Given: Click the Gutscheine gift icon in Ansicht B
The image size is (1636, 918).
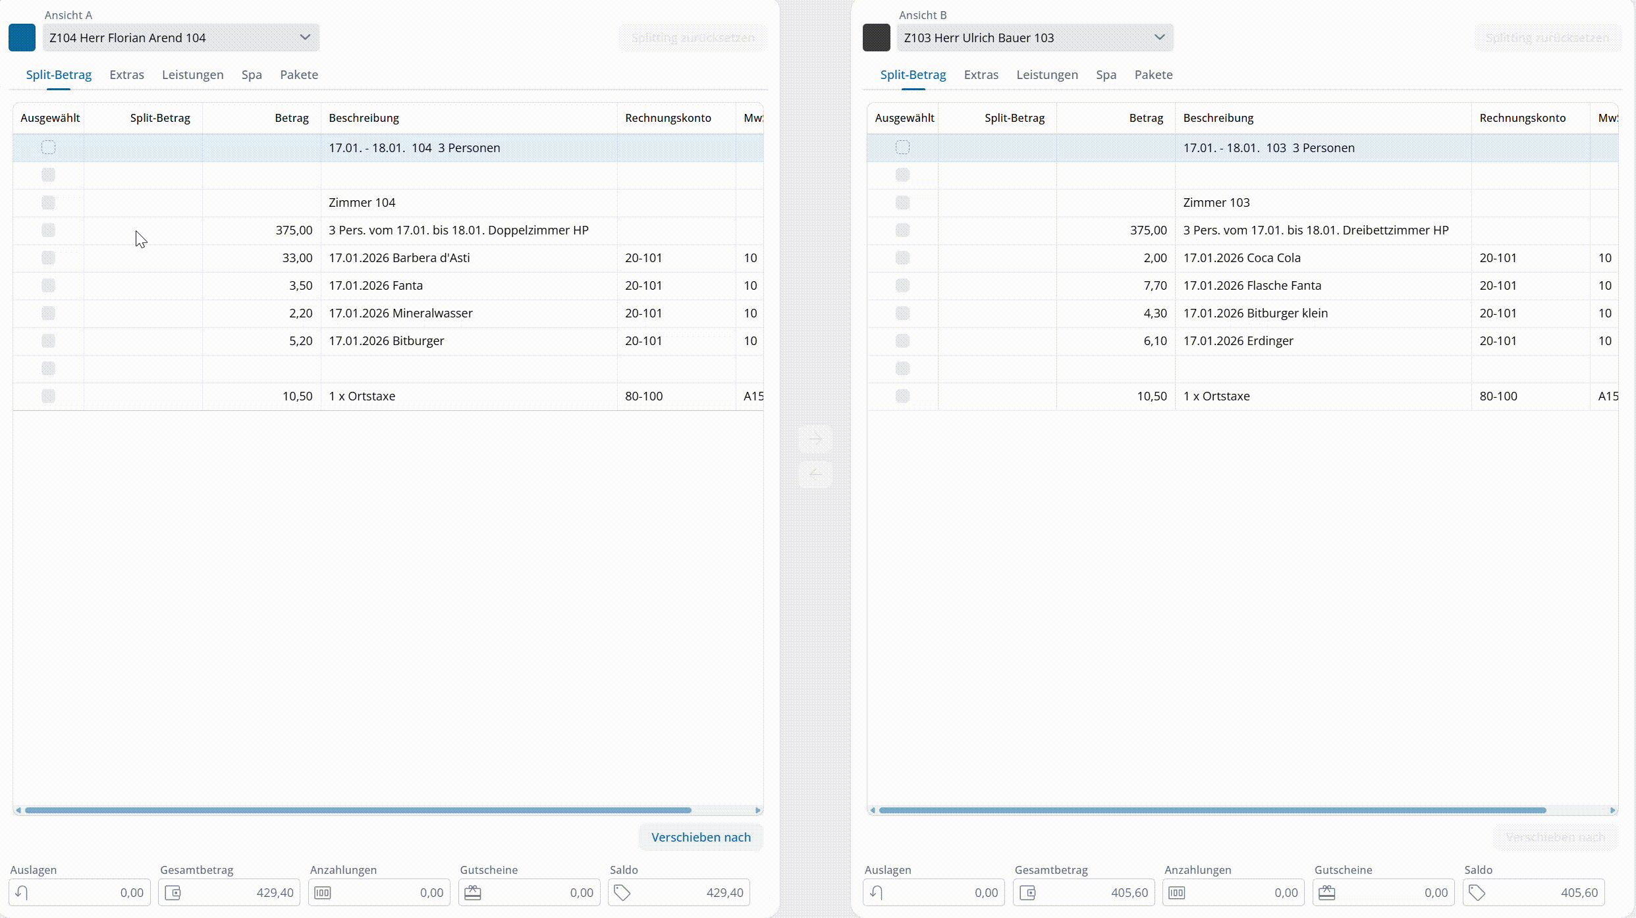Looking at the screenshot, I should click(1327, 893).
